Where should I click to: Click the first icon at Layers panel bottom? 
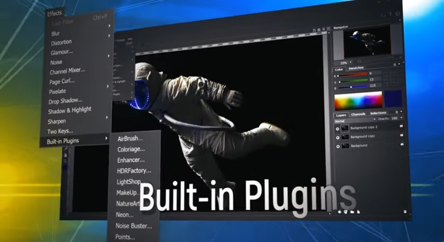(340, 213)
